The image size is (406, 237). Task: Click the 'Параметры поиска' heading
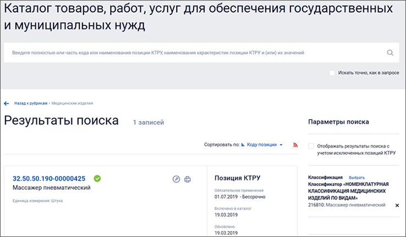[x=338, y=122]
